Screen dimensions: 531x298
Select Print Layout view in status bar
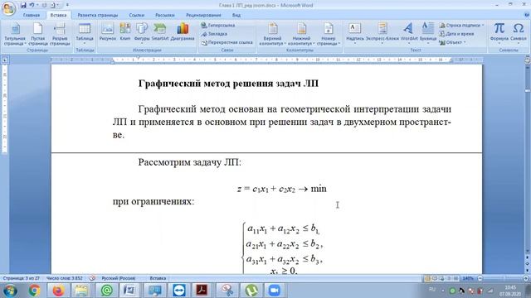[427, 278]
